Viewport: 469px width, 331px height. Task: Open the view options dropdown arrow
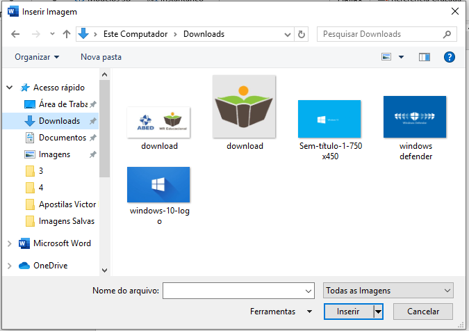401,57
